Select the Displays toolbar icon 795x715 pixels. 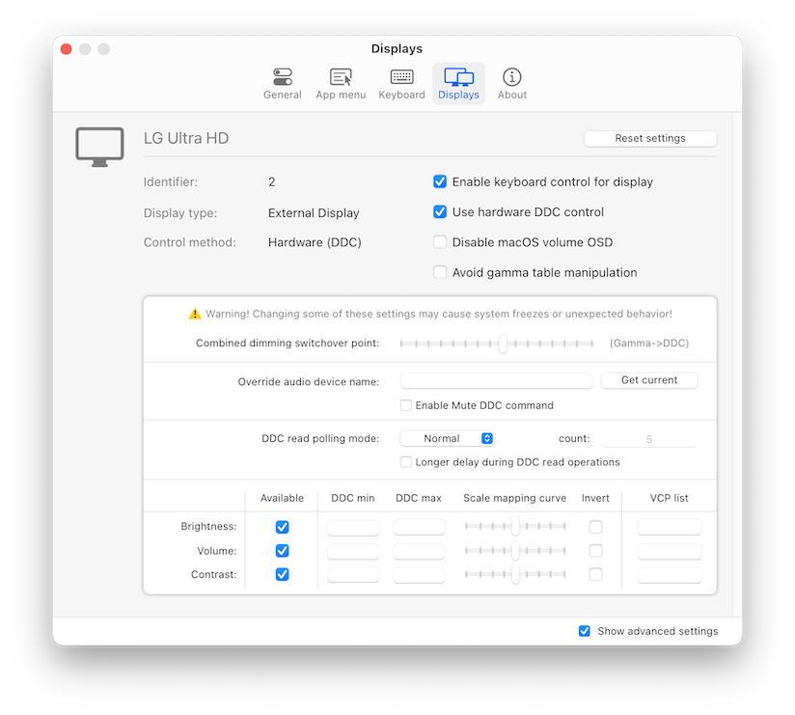(457, 83)
